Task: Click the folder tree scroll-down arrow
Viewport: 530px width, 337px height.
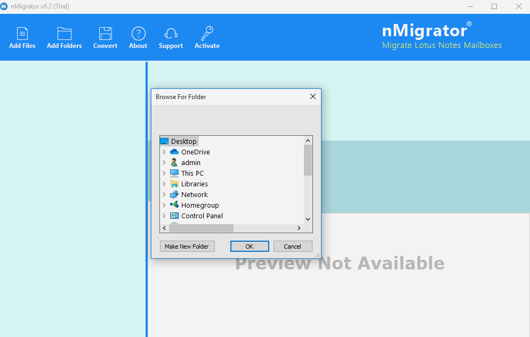Action: (308, 219)
